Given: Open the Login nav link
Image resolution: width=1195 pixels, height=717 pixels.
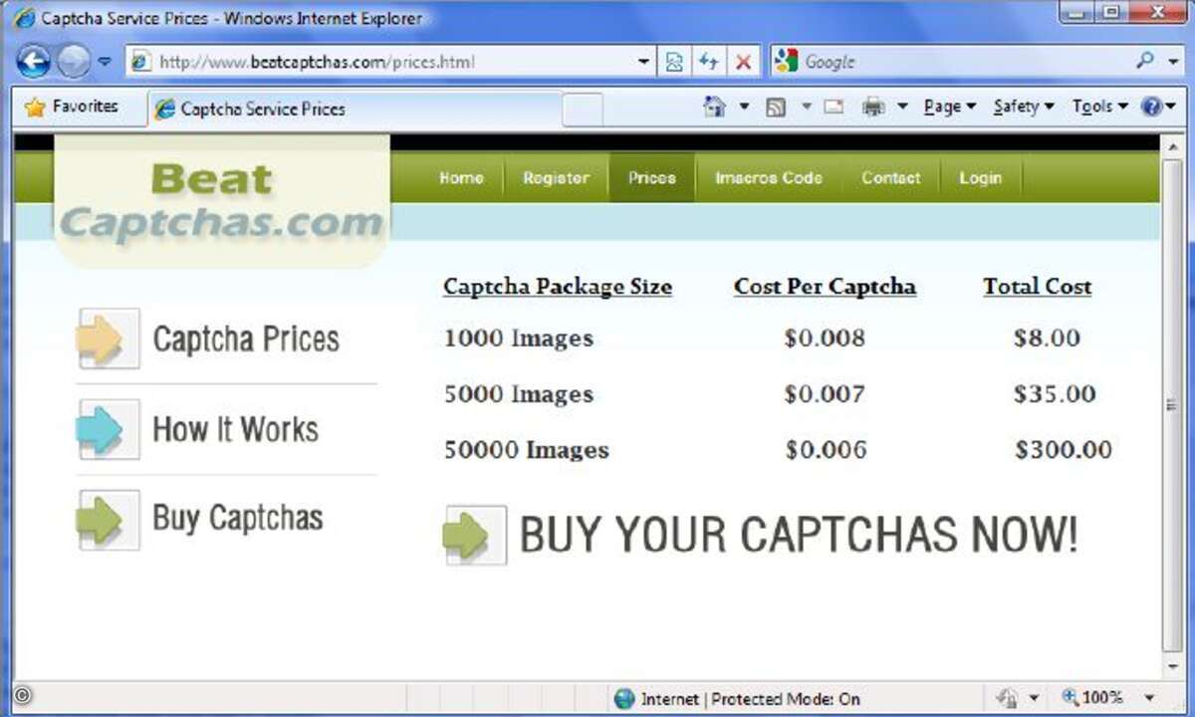Looking at the screenshot, I should click(980, 178).
